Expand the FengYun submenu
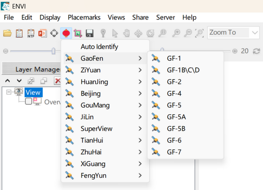Viewport: 263px width, 190px height. (x=105, y=176)
